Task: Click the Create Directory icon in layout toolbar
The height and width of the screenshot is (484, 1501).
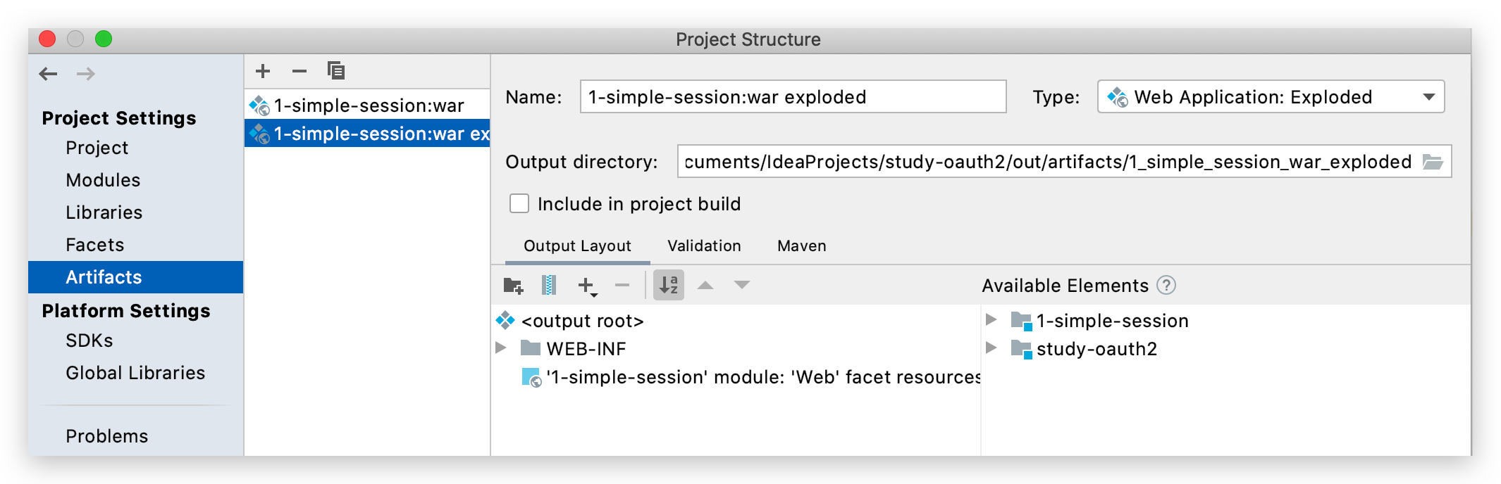Action: click(513, 286)
